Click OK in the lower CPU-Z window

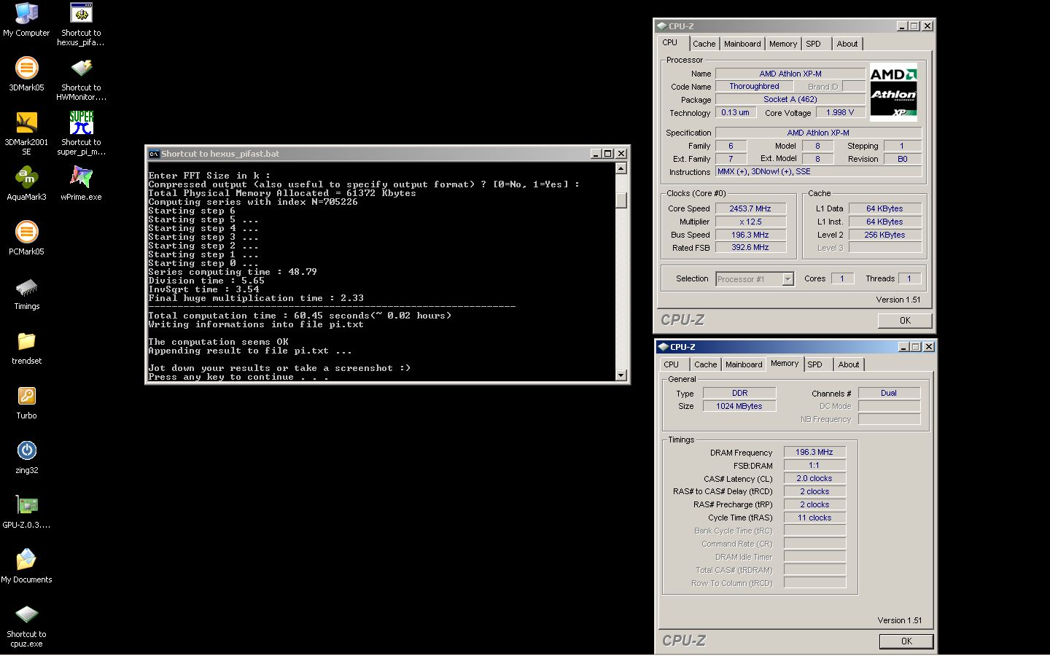906,641
